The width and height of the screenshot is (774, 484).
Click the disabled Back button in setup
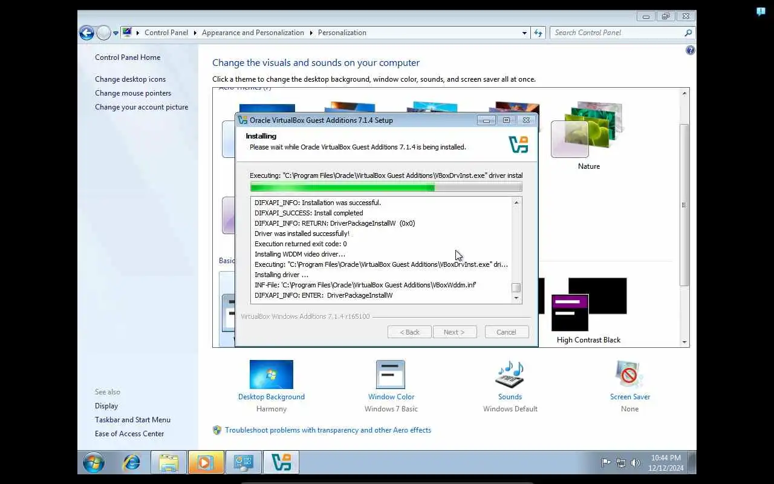[x=409, y=332]
